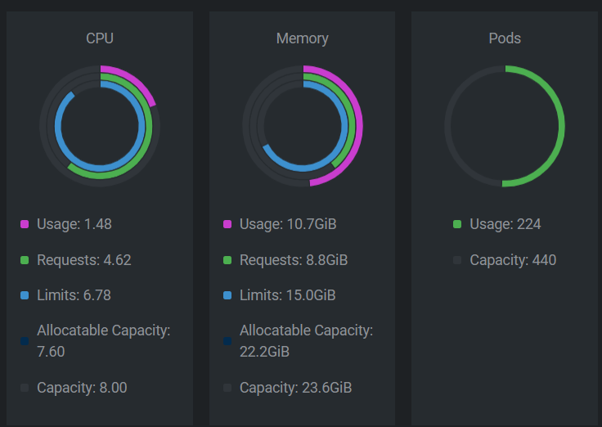
Task: Toggle Memory Requests 8.8GiB legend
Action: coord(285,260)
